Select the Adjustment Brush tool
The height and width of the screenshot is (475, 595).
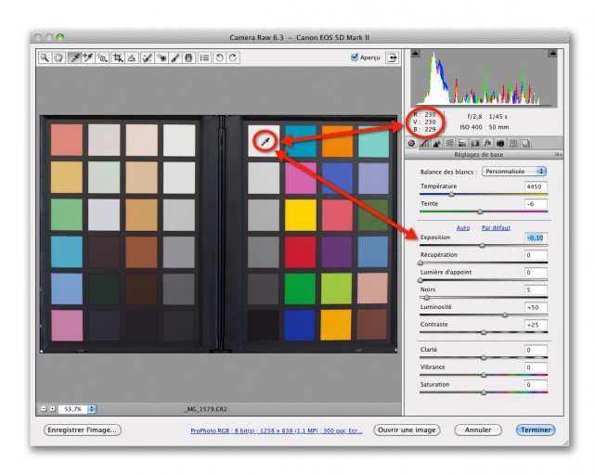coord(175,58)
